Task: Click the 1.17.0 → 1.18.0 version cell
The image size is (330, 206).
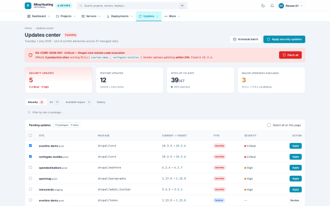Action: [x=174, y=179]
